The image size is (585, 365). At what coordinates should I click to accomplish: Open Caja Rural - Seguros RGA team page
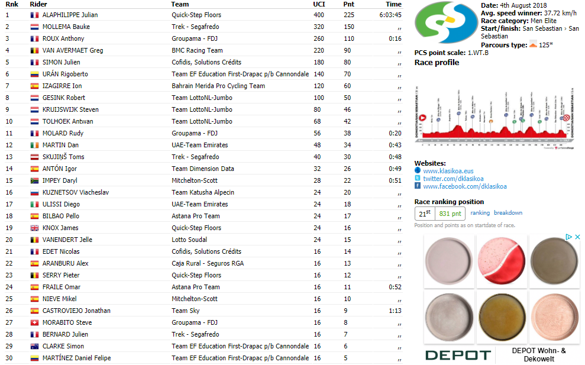coord(208,263)
